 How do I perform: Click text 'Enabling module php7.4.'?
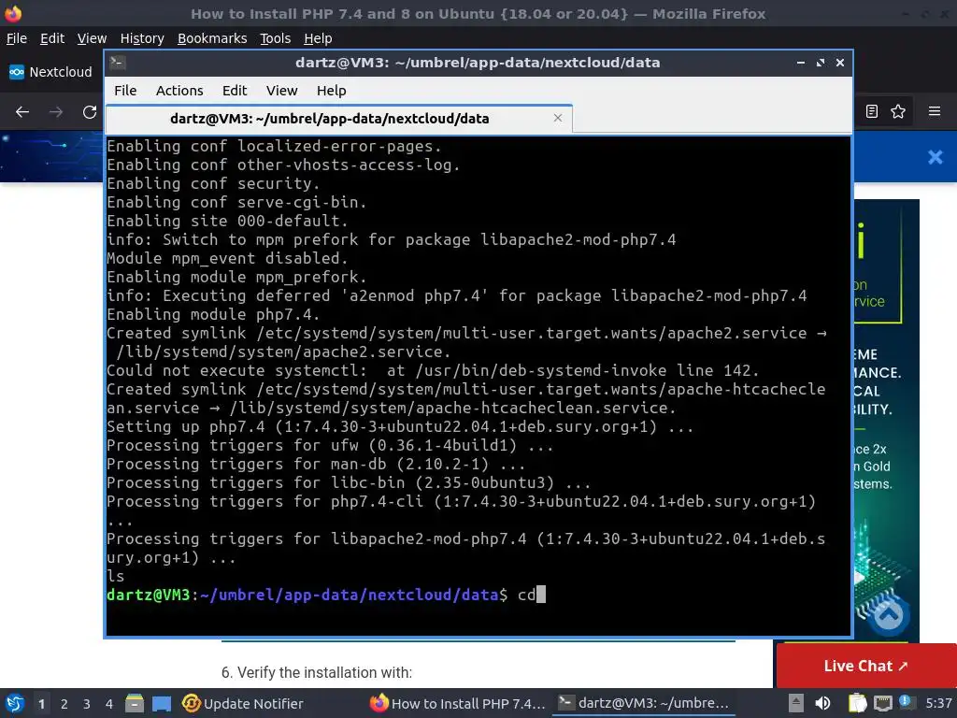pos(213,314)
